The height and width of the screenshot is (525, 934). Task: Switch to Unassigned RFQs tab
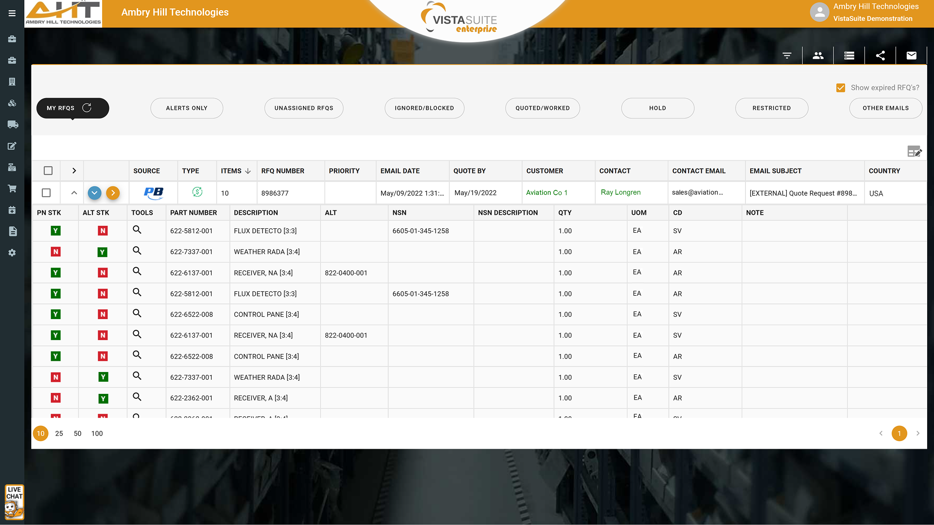pos(303,108)
